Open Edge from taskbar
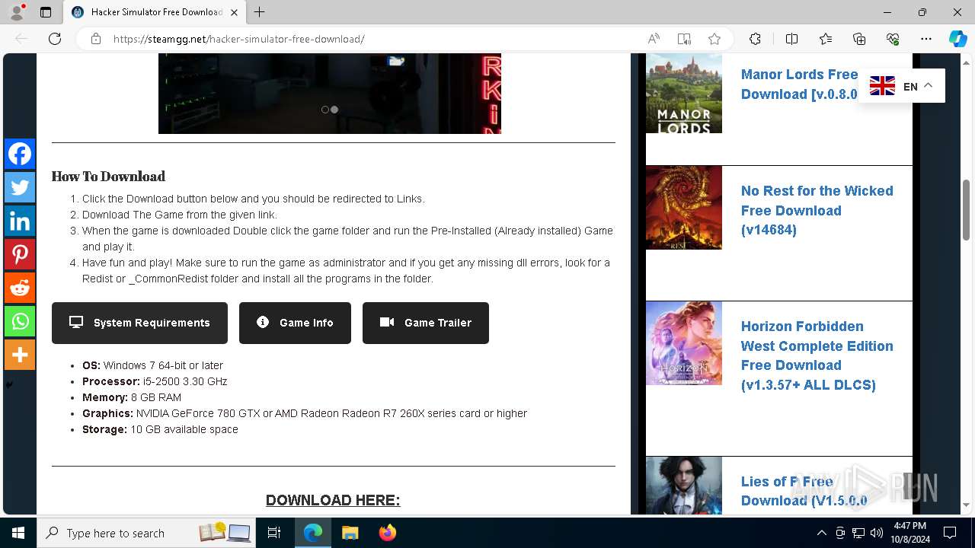The image size is (975, 548). click(313, 533)
